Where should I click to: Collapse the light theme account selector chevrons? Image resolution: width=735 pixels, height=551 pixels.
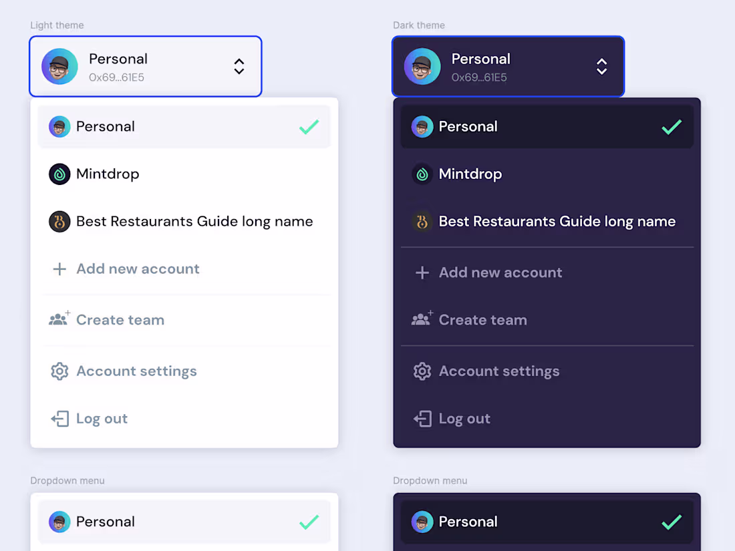pyautogui.click(x=239, y=67)
